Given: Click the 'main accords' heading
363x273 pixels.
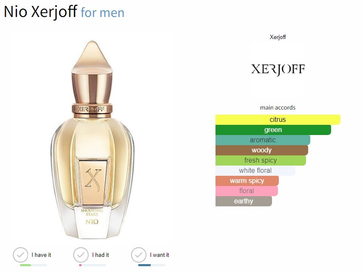Looking at the screenshot, I should 278,107.
